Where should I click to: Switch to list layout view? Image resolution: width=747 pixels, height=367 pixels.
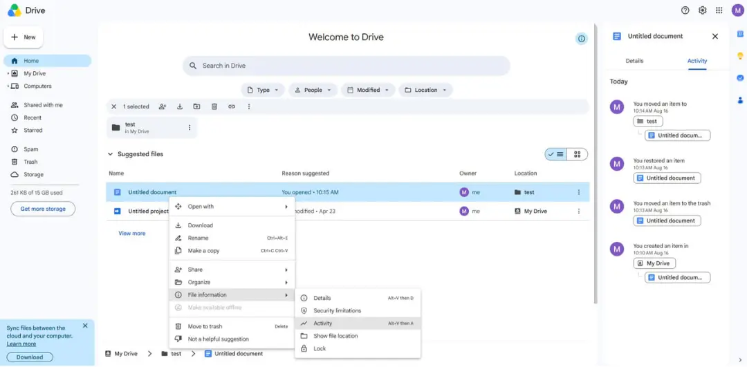click(x=555, y=154)
